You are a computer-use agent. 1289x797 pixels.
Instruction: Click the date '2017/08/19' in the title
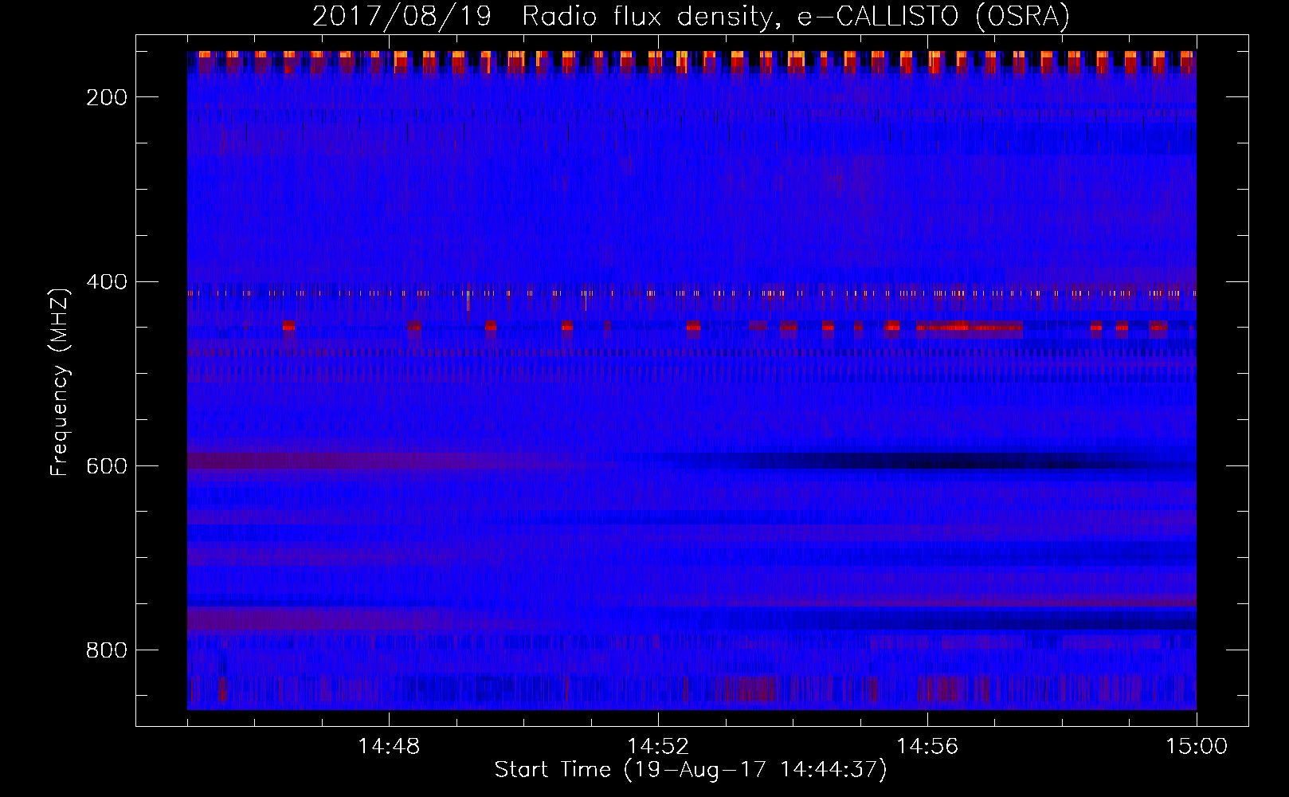pos(402,17)
